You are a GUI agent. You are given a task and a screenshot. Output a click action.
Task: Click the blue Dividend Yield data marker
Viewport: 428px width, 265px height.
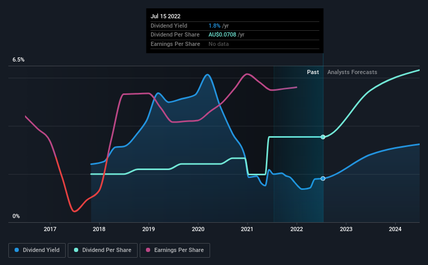point(323,178)
